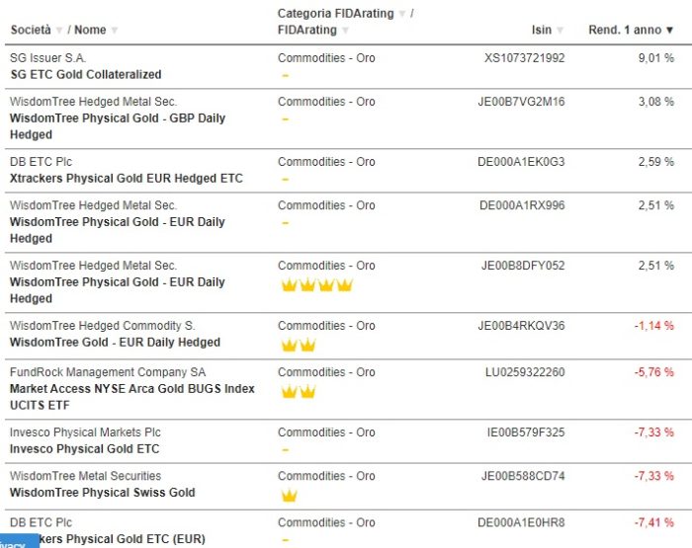The height and width of the screenshot is (548, 692).
Task: Click single crown for WisdomTree Physical Swiss Gold
Action: [x=289, y=496]
